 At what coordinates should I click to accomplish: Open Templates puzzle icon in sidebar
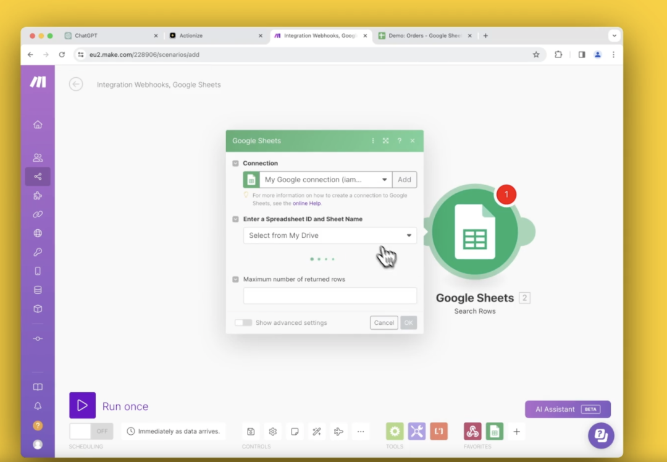pyautogui.click(x=38, y=195)
